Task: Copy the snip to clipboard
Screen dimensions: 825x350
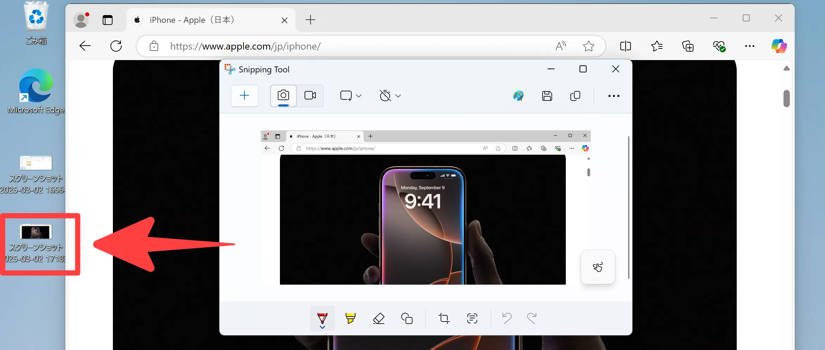Action: click(x=575, y=96)
